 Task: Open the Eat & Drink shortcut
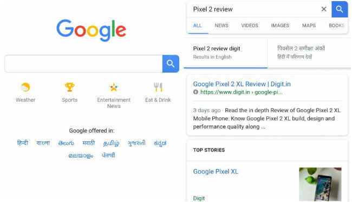tap(158, 87)
